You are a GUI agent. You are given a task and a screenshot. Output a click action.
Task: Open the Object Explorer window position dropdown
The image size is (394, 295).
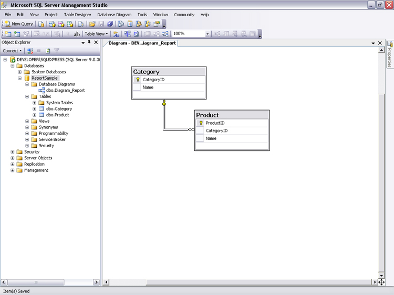click(x=83, y=43)
